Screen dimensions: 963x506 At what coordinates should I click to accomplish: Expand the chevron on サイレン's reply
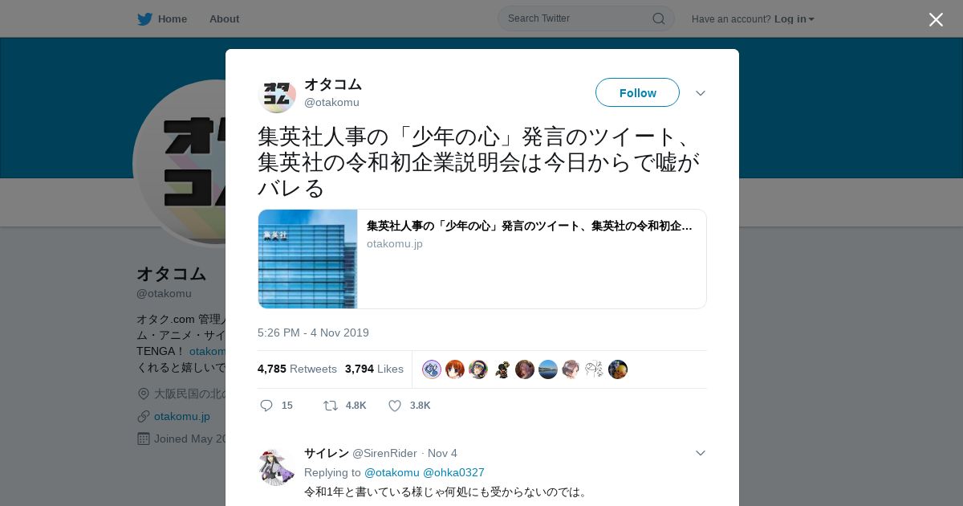click(701, 453)
